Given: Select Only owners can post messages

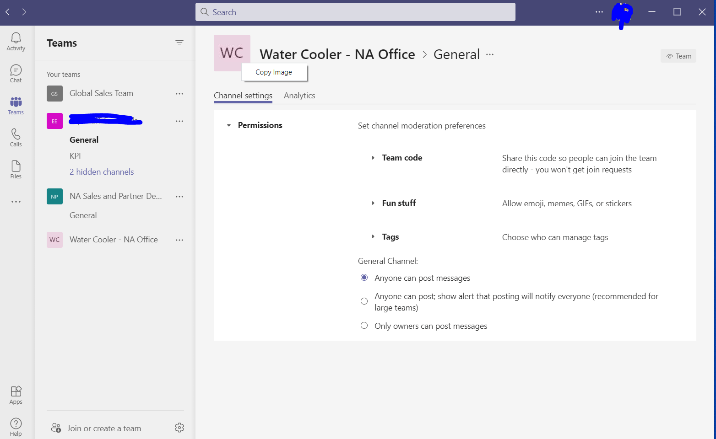Looking at the screenshot, I should (x=364, y=326).
